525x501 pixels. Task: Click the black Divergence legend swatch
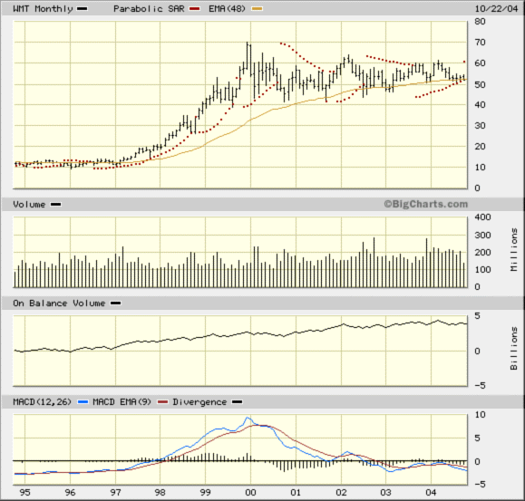point(237,402)
